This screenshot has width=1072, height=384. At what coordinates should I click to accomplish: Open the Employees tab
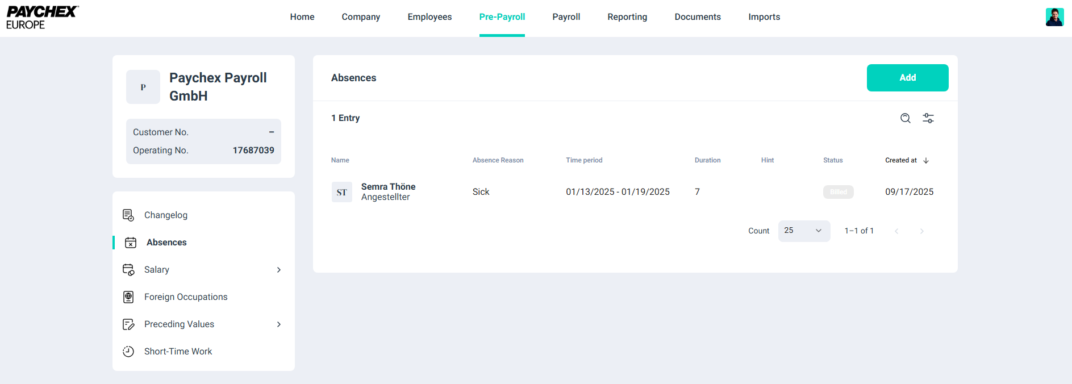coord(429,17)
